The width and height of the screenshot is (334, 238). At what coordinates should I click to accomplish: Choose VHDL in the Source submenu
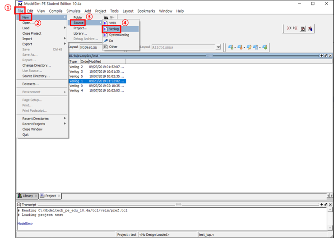point(121,23)
